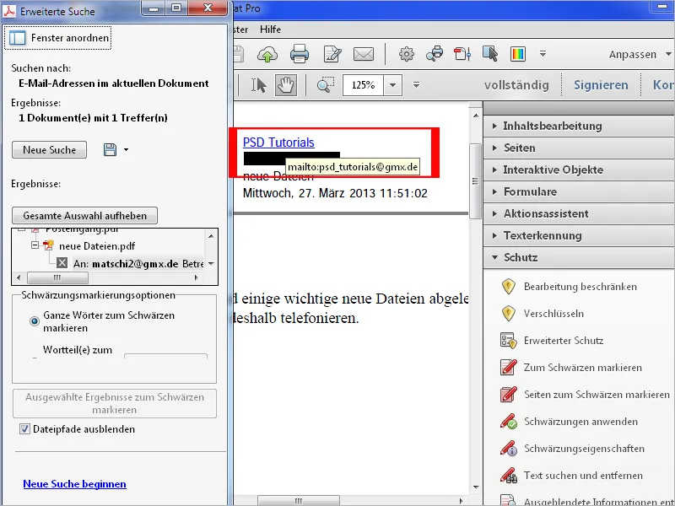Image resolution: width=675 pixels, height=506 pixels.
Task: Click Bearbeitung beschränken shield icon
Action: coord(509,287)
